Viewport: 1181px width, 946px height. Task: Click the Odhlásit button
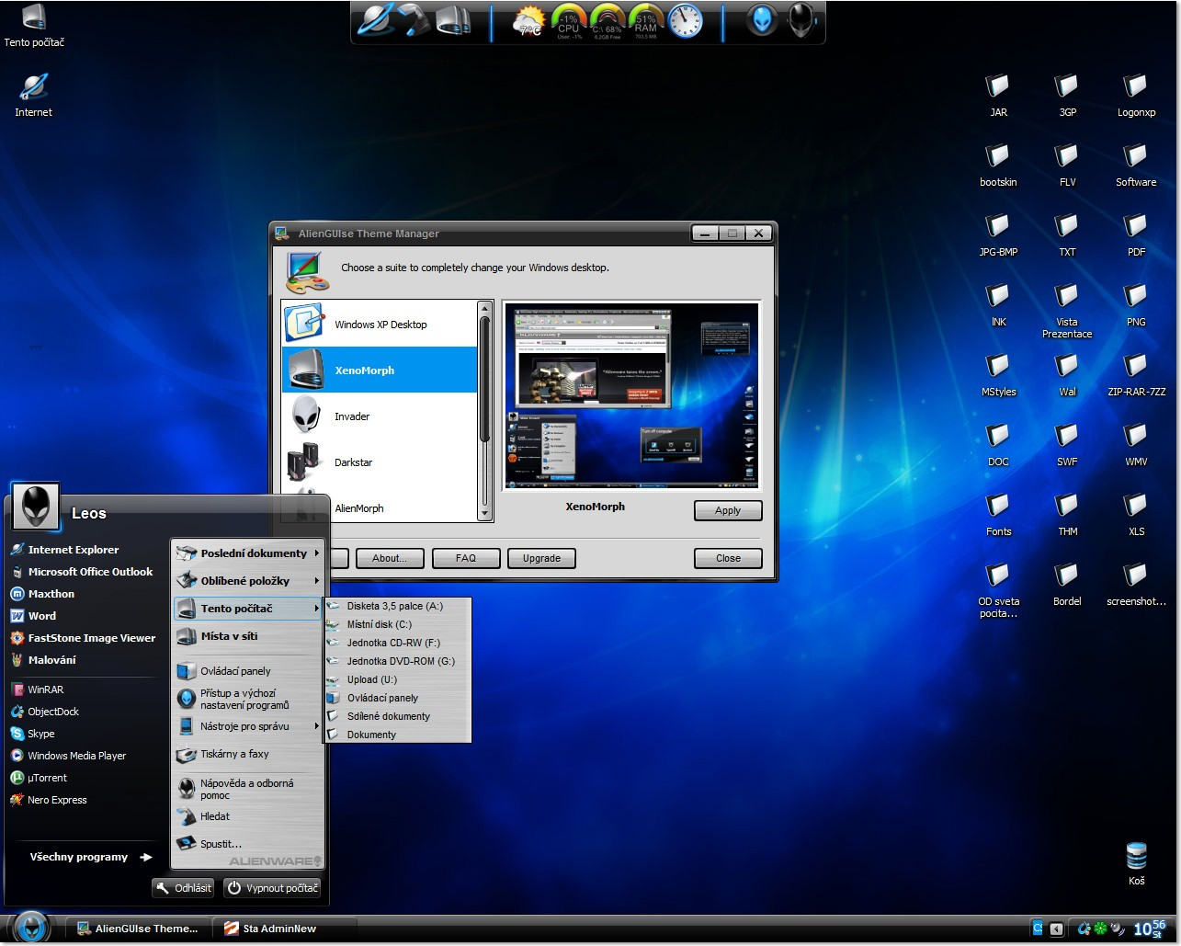tap(184, 888)
